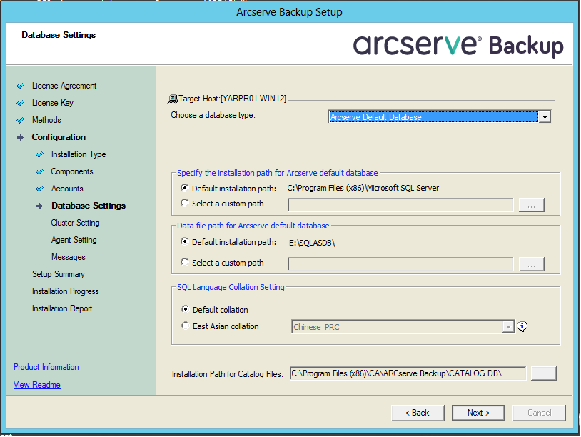Click the catalog files installation path field
Viewport: 581px width, 437px height.
[x=407, y=373]
